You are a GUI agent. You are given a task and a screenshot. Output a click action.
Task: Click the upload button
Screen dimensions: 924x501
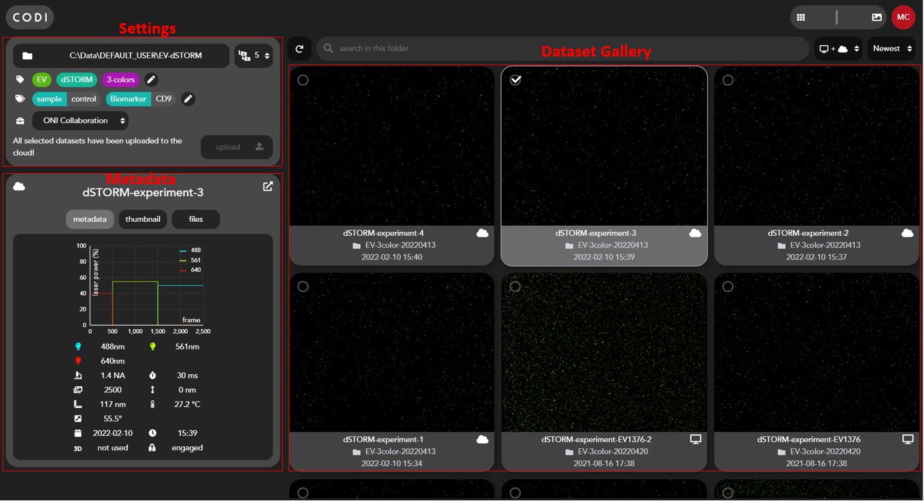pos(237,147)
